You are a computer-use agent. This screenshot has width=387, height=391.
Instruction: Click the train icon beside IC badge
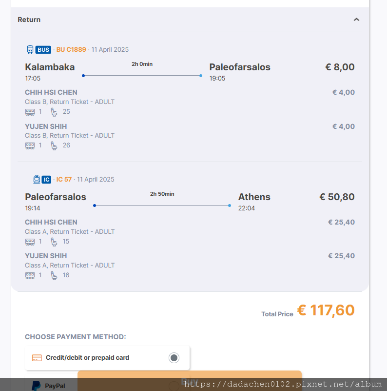pyautogui.click(x=37, y=180)
